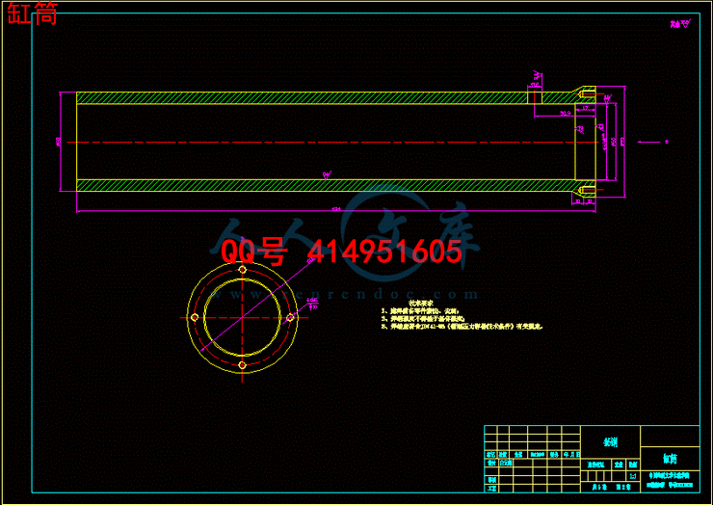The image size is (713, 505).
Task: Click the scale 1:1 cell in title block
Action: coord(631,476)
